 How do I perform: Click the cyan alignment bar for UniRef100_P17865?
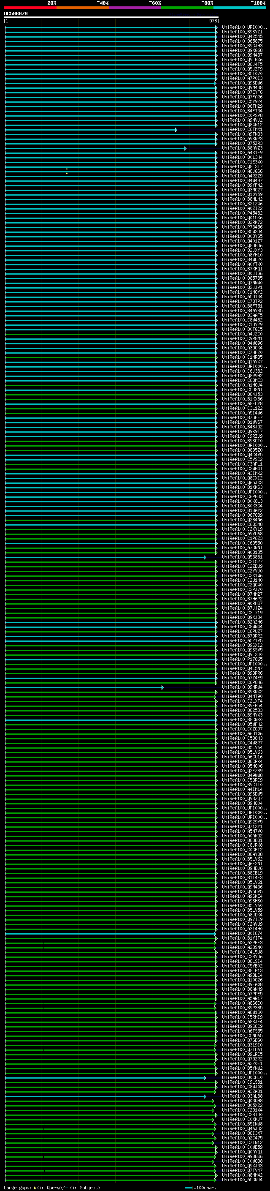pos(110,660)
